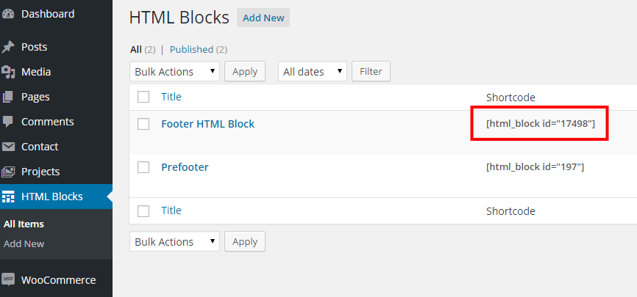Open the Footer HTML Block title link

point(207,124)
